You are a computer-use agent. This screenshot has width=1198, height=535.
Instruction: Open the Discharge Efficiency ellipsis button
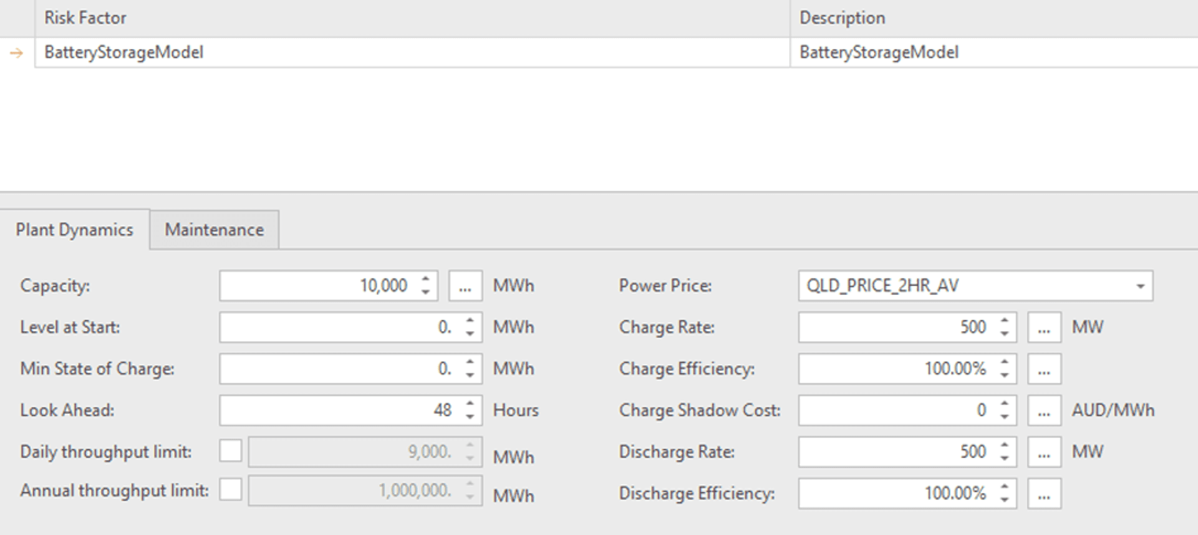pyautogui.click(x=1045, y=494)
